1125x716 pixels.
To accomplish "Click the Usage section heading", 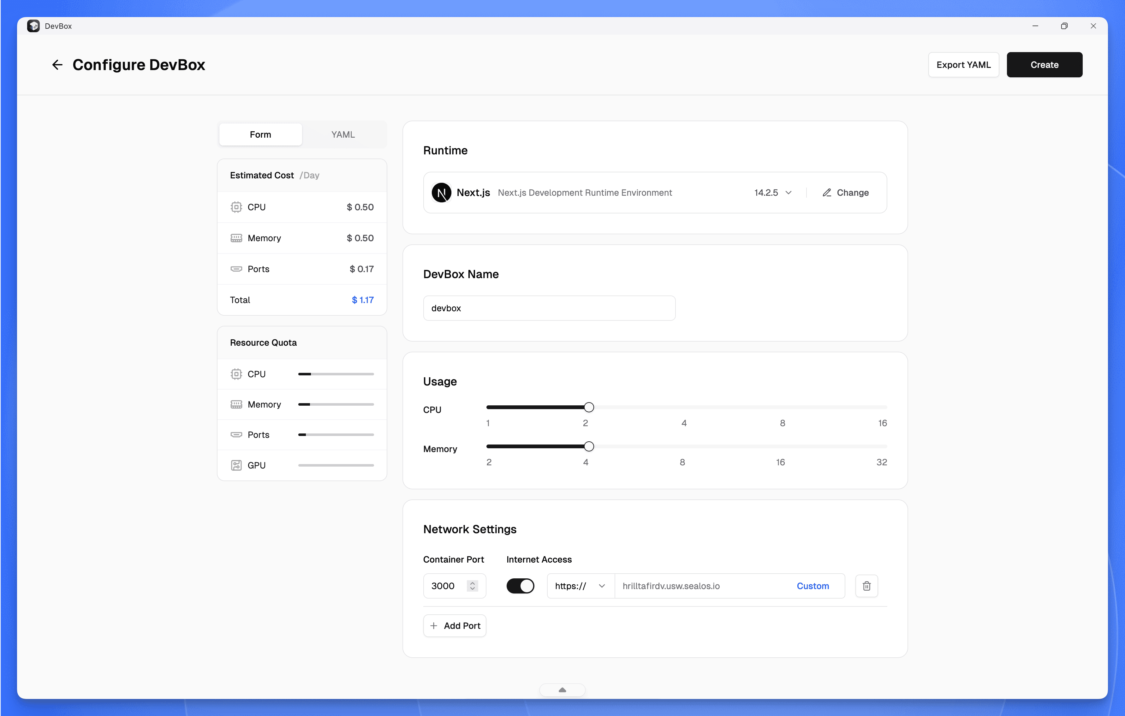I will pos(440,381).
